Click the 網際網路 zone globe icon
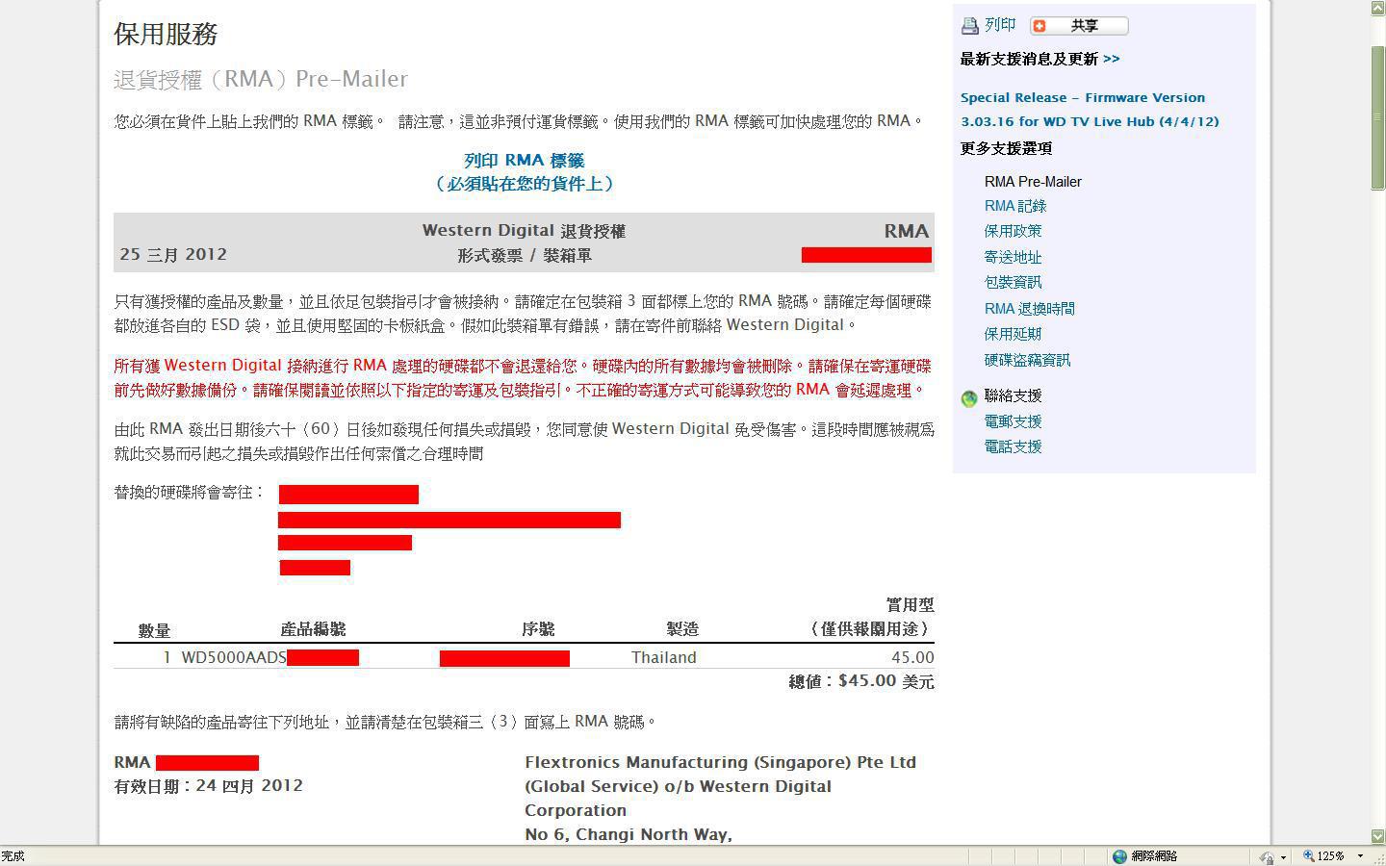The width and height of the screenshot is (1386, 866). coord(1119,856)
